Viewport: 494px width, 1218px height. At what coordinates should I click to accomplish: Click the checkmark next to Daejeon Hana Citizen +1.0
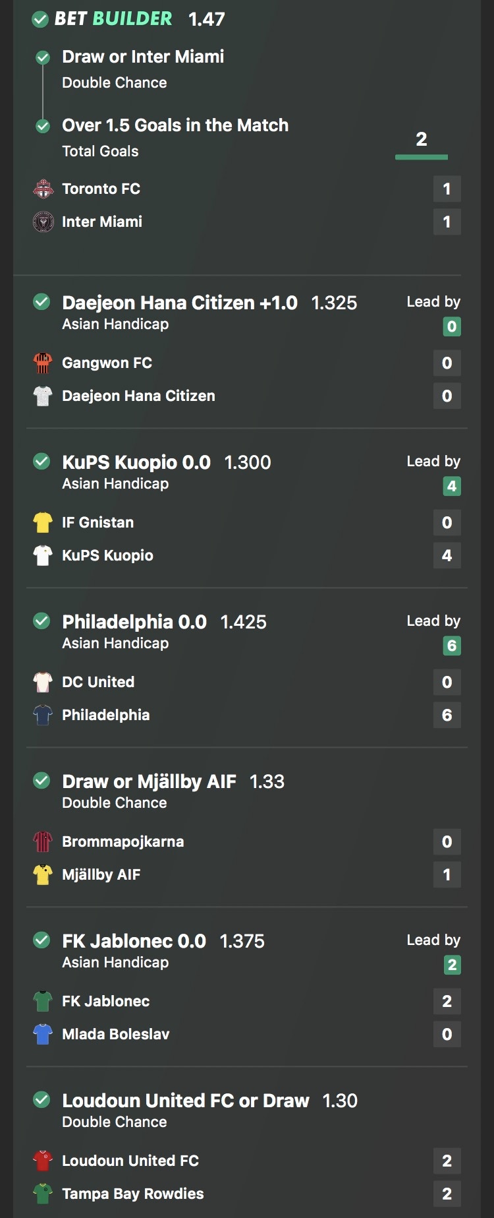coord(41,302)
